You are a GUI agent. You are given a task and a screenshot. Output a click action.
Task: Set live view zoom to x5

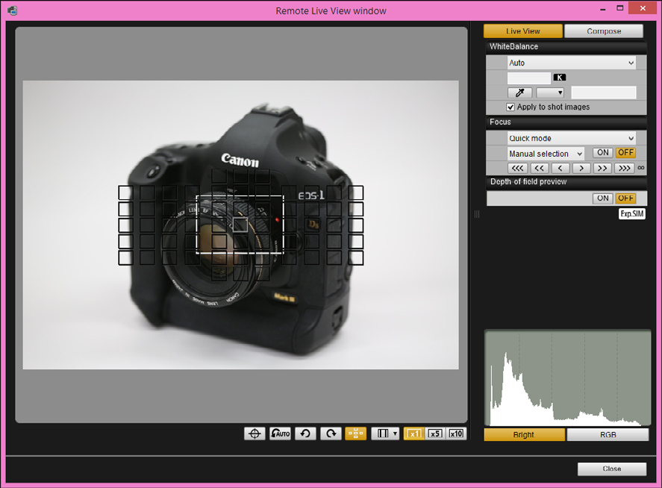[435, 434]
